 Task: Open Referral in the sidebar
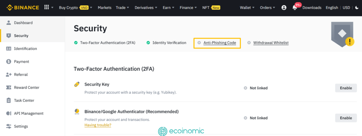point(32,75)
